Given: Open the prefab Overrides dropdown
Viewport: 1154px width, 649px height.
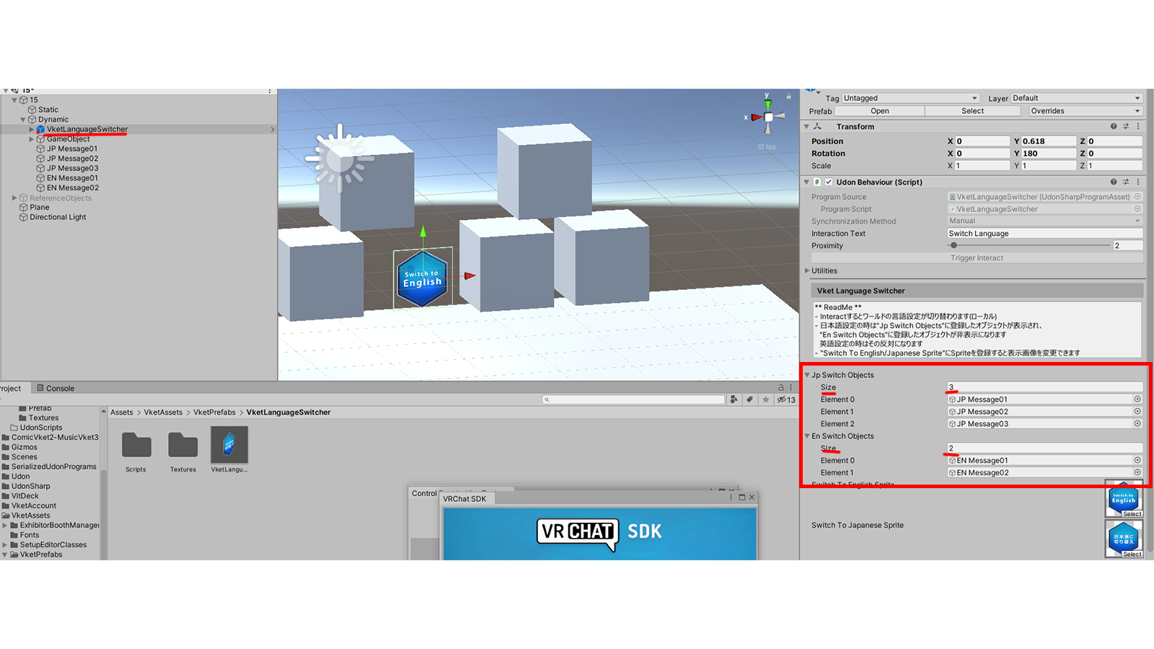Looking at the screenshot, I should (1085, 111).
